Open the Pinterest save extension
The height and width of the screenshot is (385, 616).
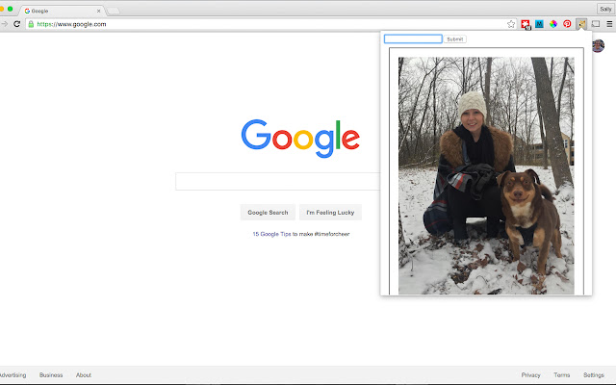[x=567, y=24]
